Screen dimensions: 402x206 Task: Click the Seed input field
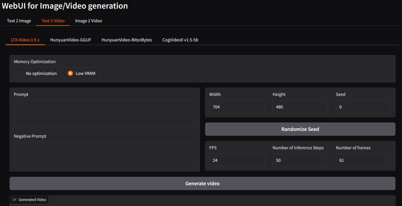tap(363, 107)
